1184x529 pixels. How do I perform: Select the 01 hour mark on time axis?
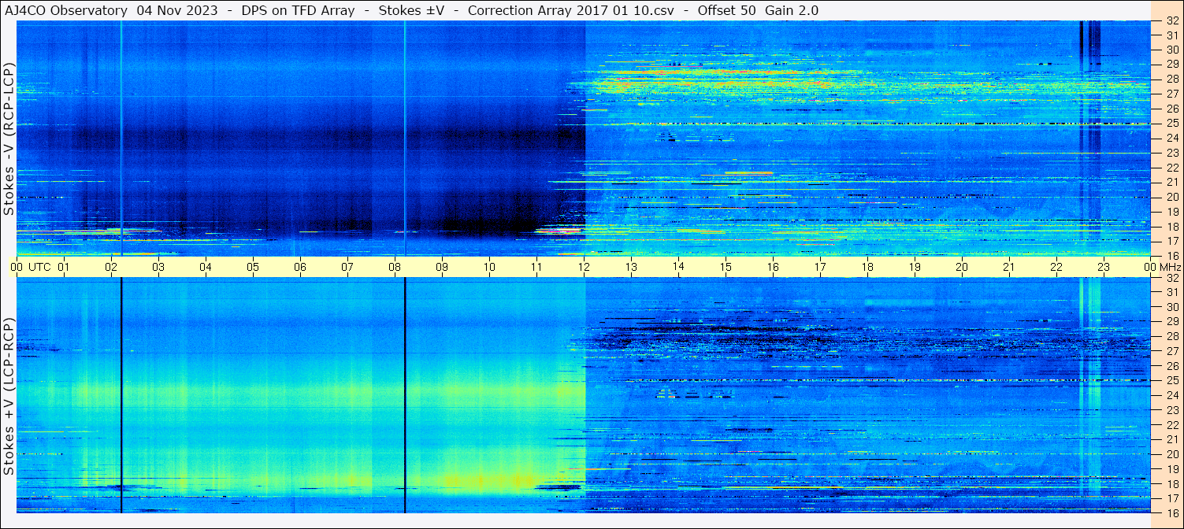pyautogui.click(x=64, y=268)
